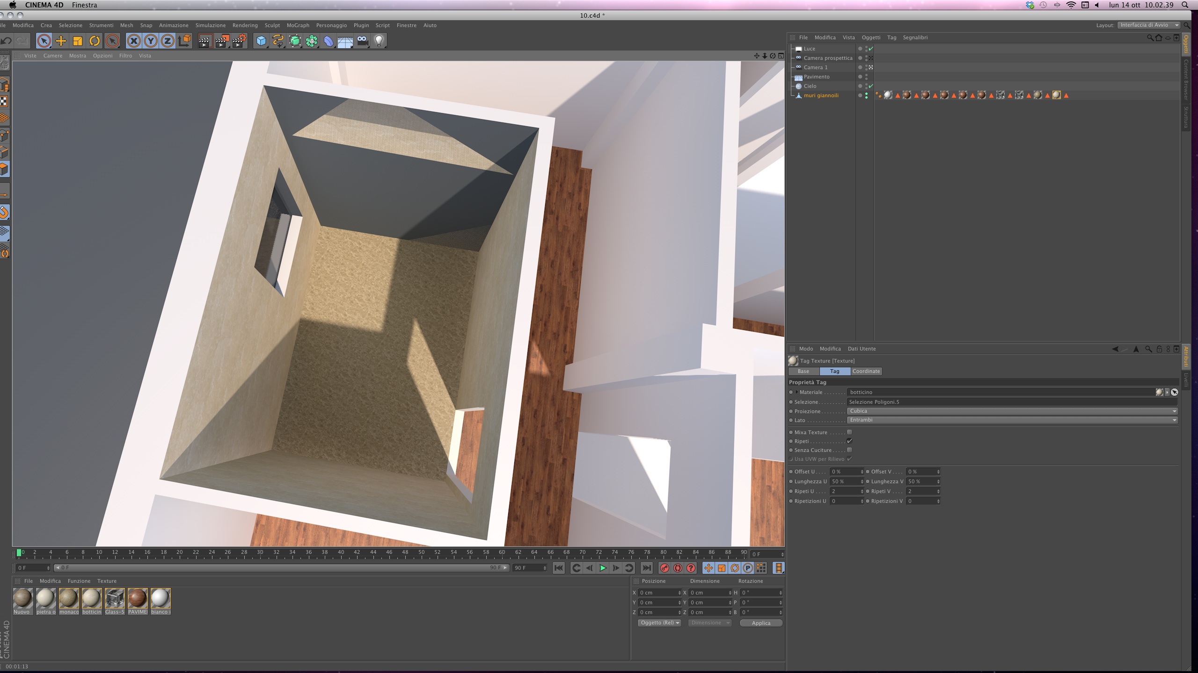1198x673 pixels.
Task: Add a cube primitive object
Action: (x=261, y=41)
